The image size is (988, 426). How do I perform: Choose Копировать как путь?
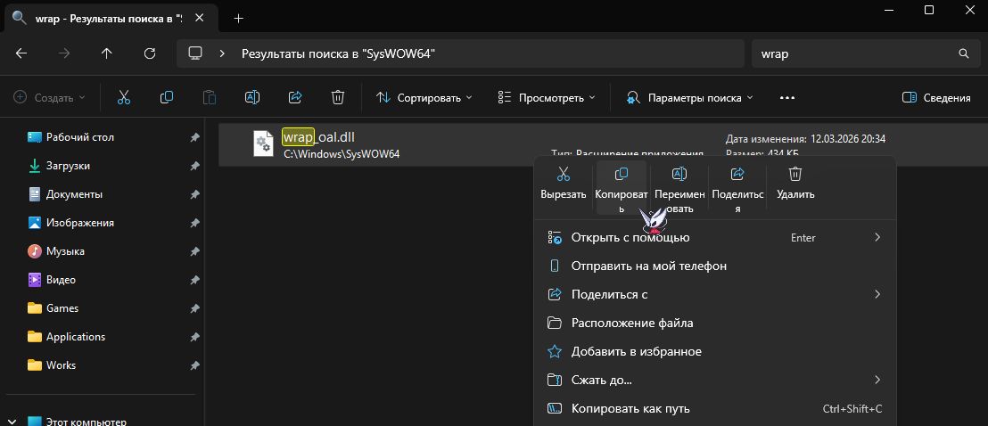tap(714, 408)
